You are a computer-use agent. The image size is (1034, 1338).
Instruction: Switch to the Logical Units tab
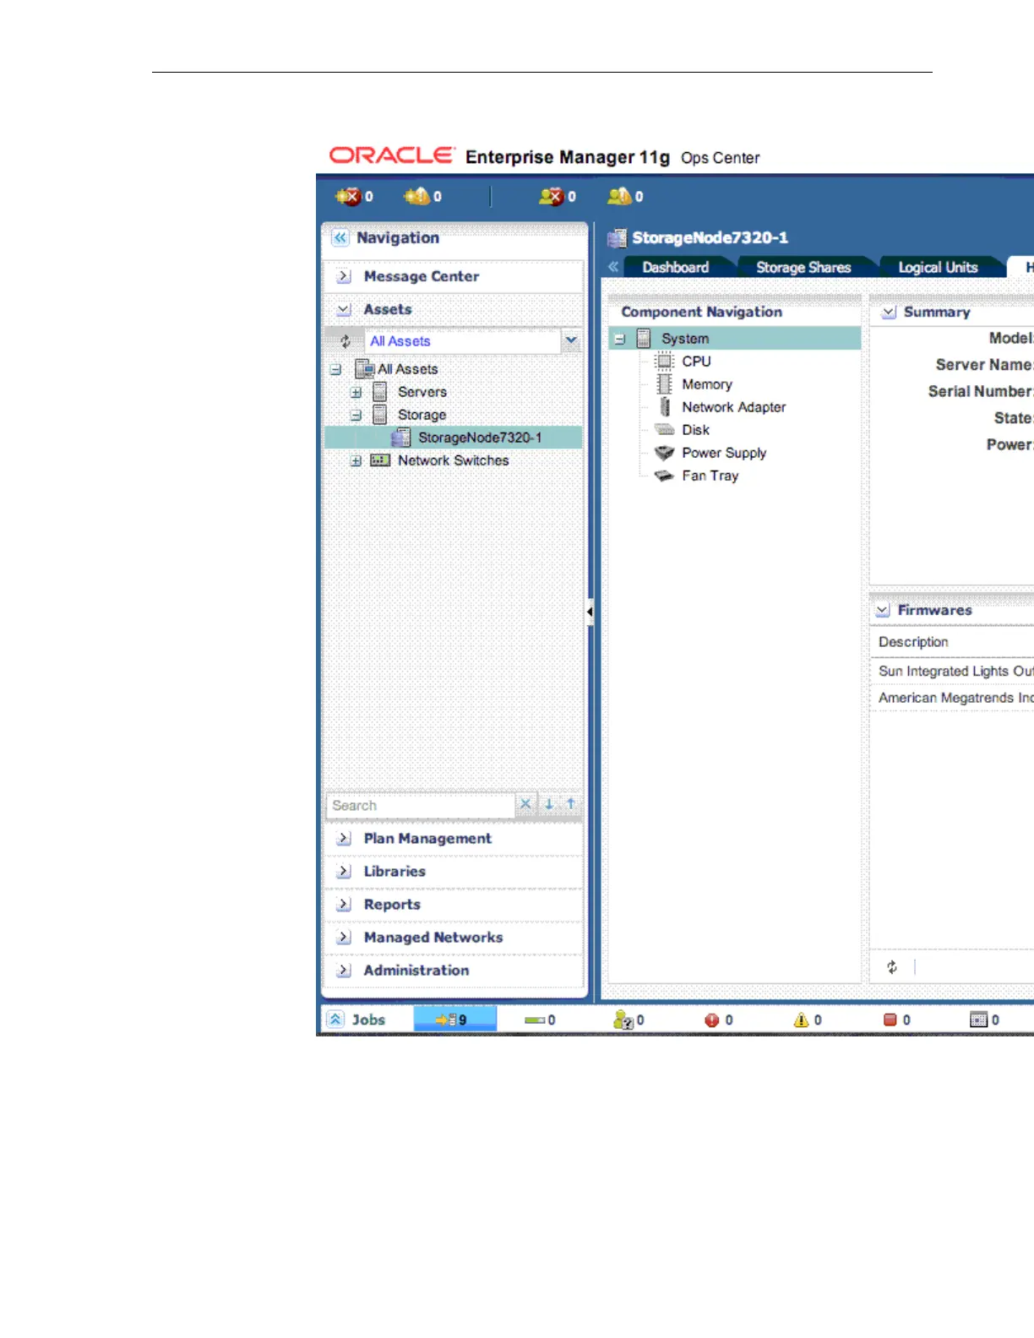[938, 267]
